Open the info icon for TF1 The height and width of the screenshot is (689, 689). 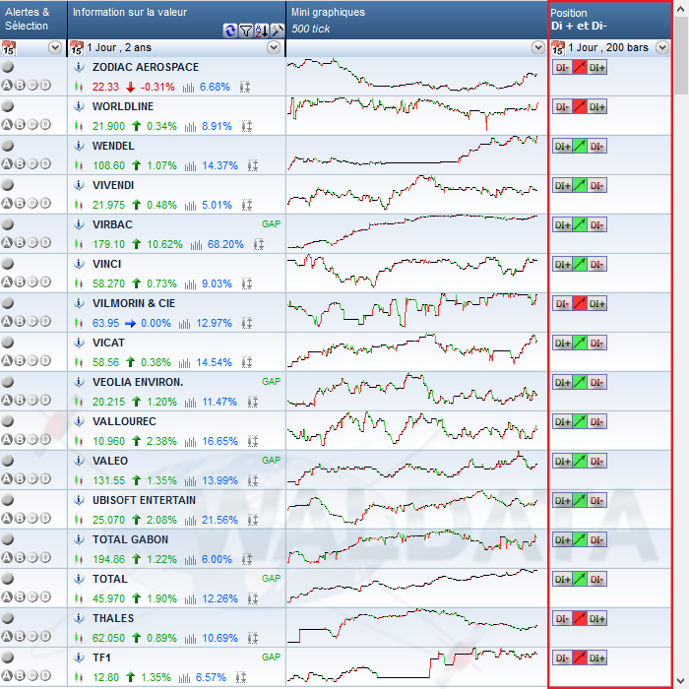79,658
